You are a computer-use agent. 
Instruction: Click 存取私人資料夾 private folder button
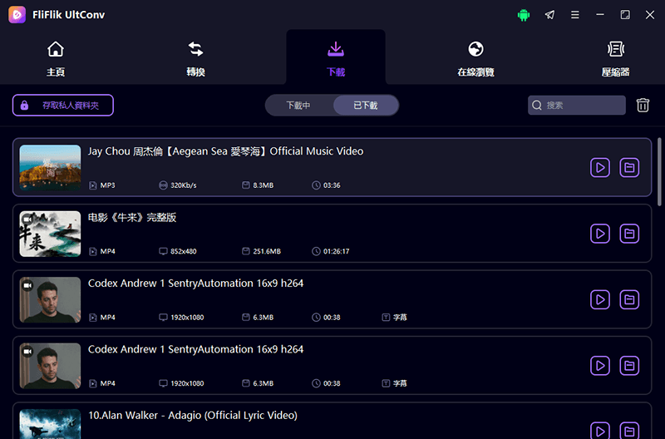pos(63,106)
